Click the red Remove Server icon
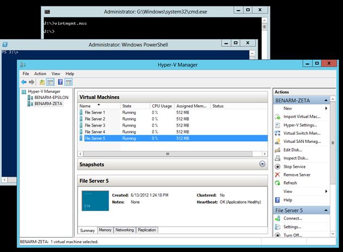The width and height of the screenshot is (343, 252). pyautogui.click(x=277, y=175)
